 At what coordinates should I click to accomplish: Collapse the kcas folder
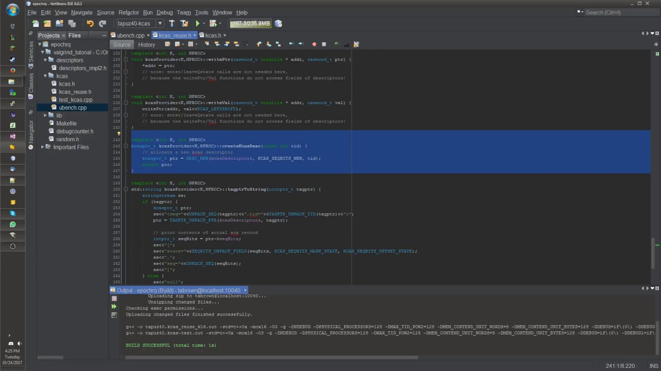point(45,76)
